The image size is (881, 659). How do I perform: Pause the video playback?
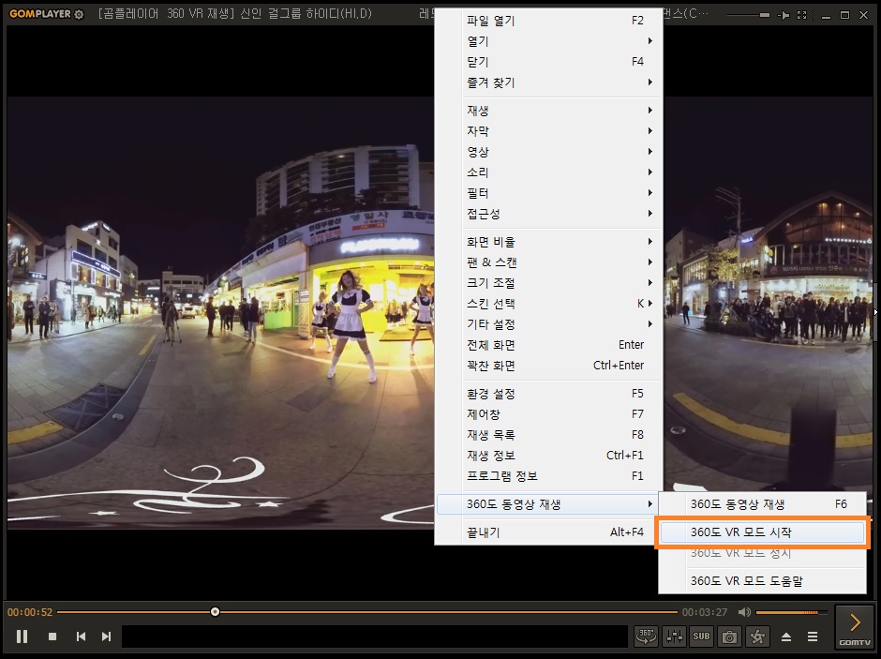pos(22,636)
